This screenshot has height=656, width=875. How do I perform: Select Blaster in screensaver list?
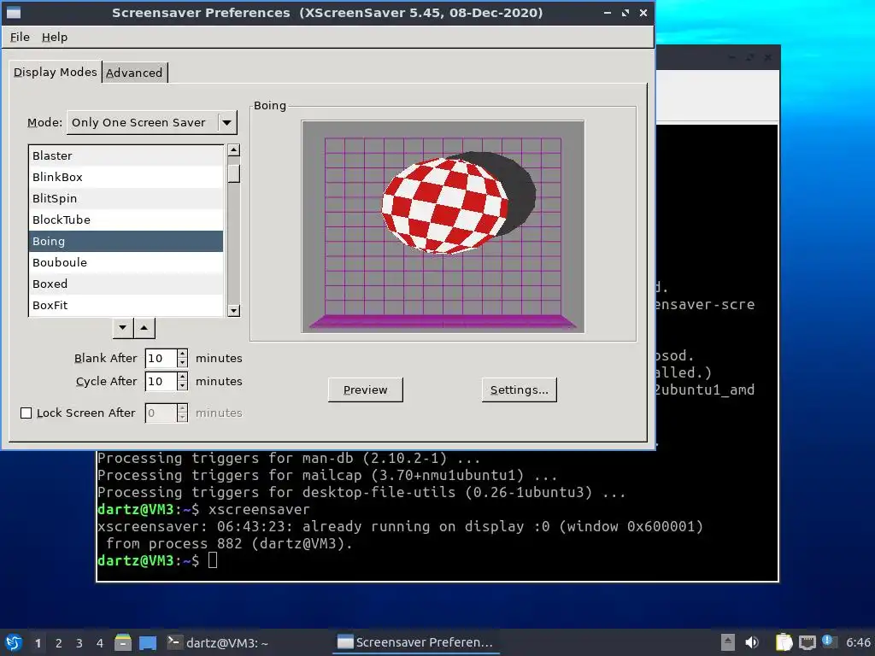[x=126, y=155]
